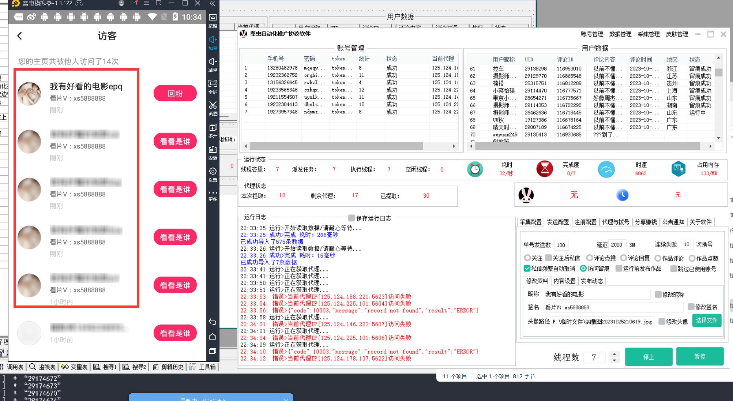733x401 pixels.
Task: Click the volume up icon in emulator sidebar
Action: click(213, 40)
